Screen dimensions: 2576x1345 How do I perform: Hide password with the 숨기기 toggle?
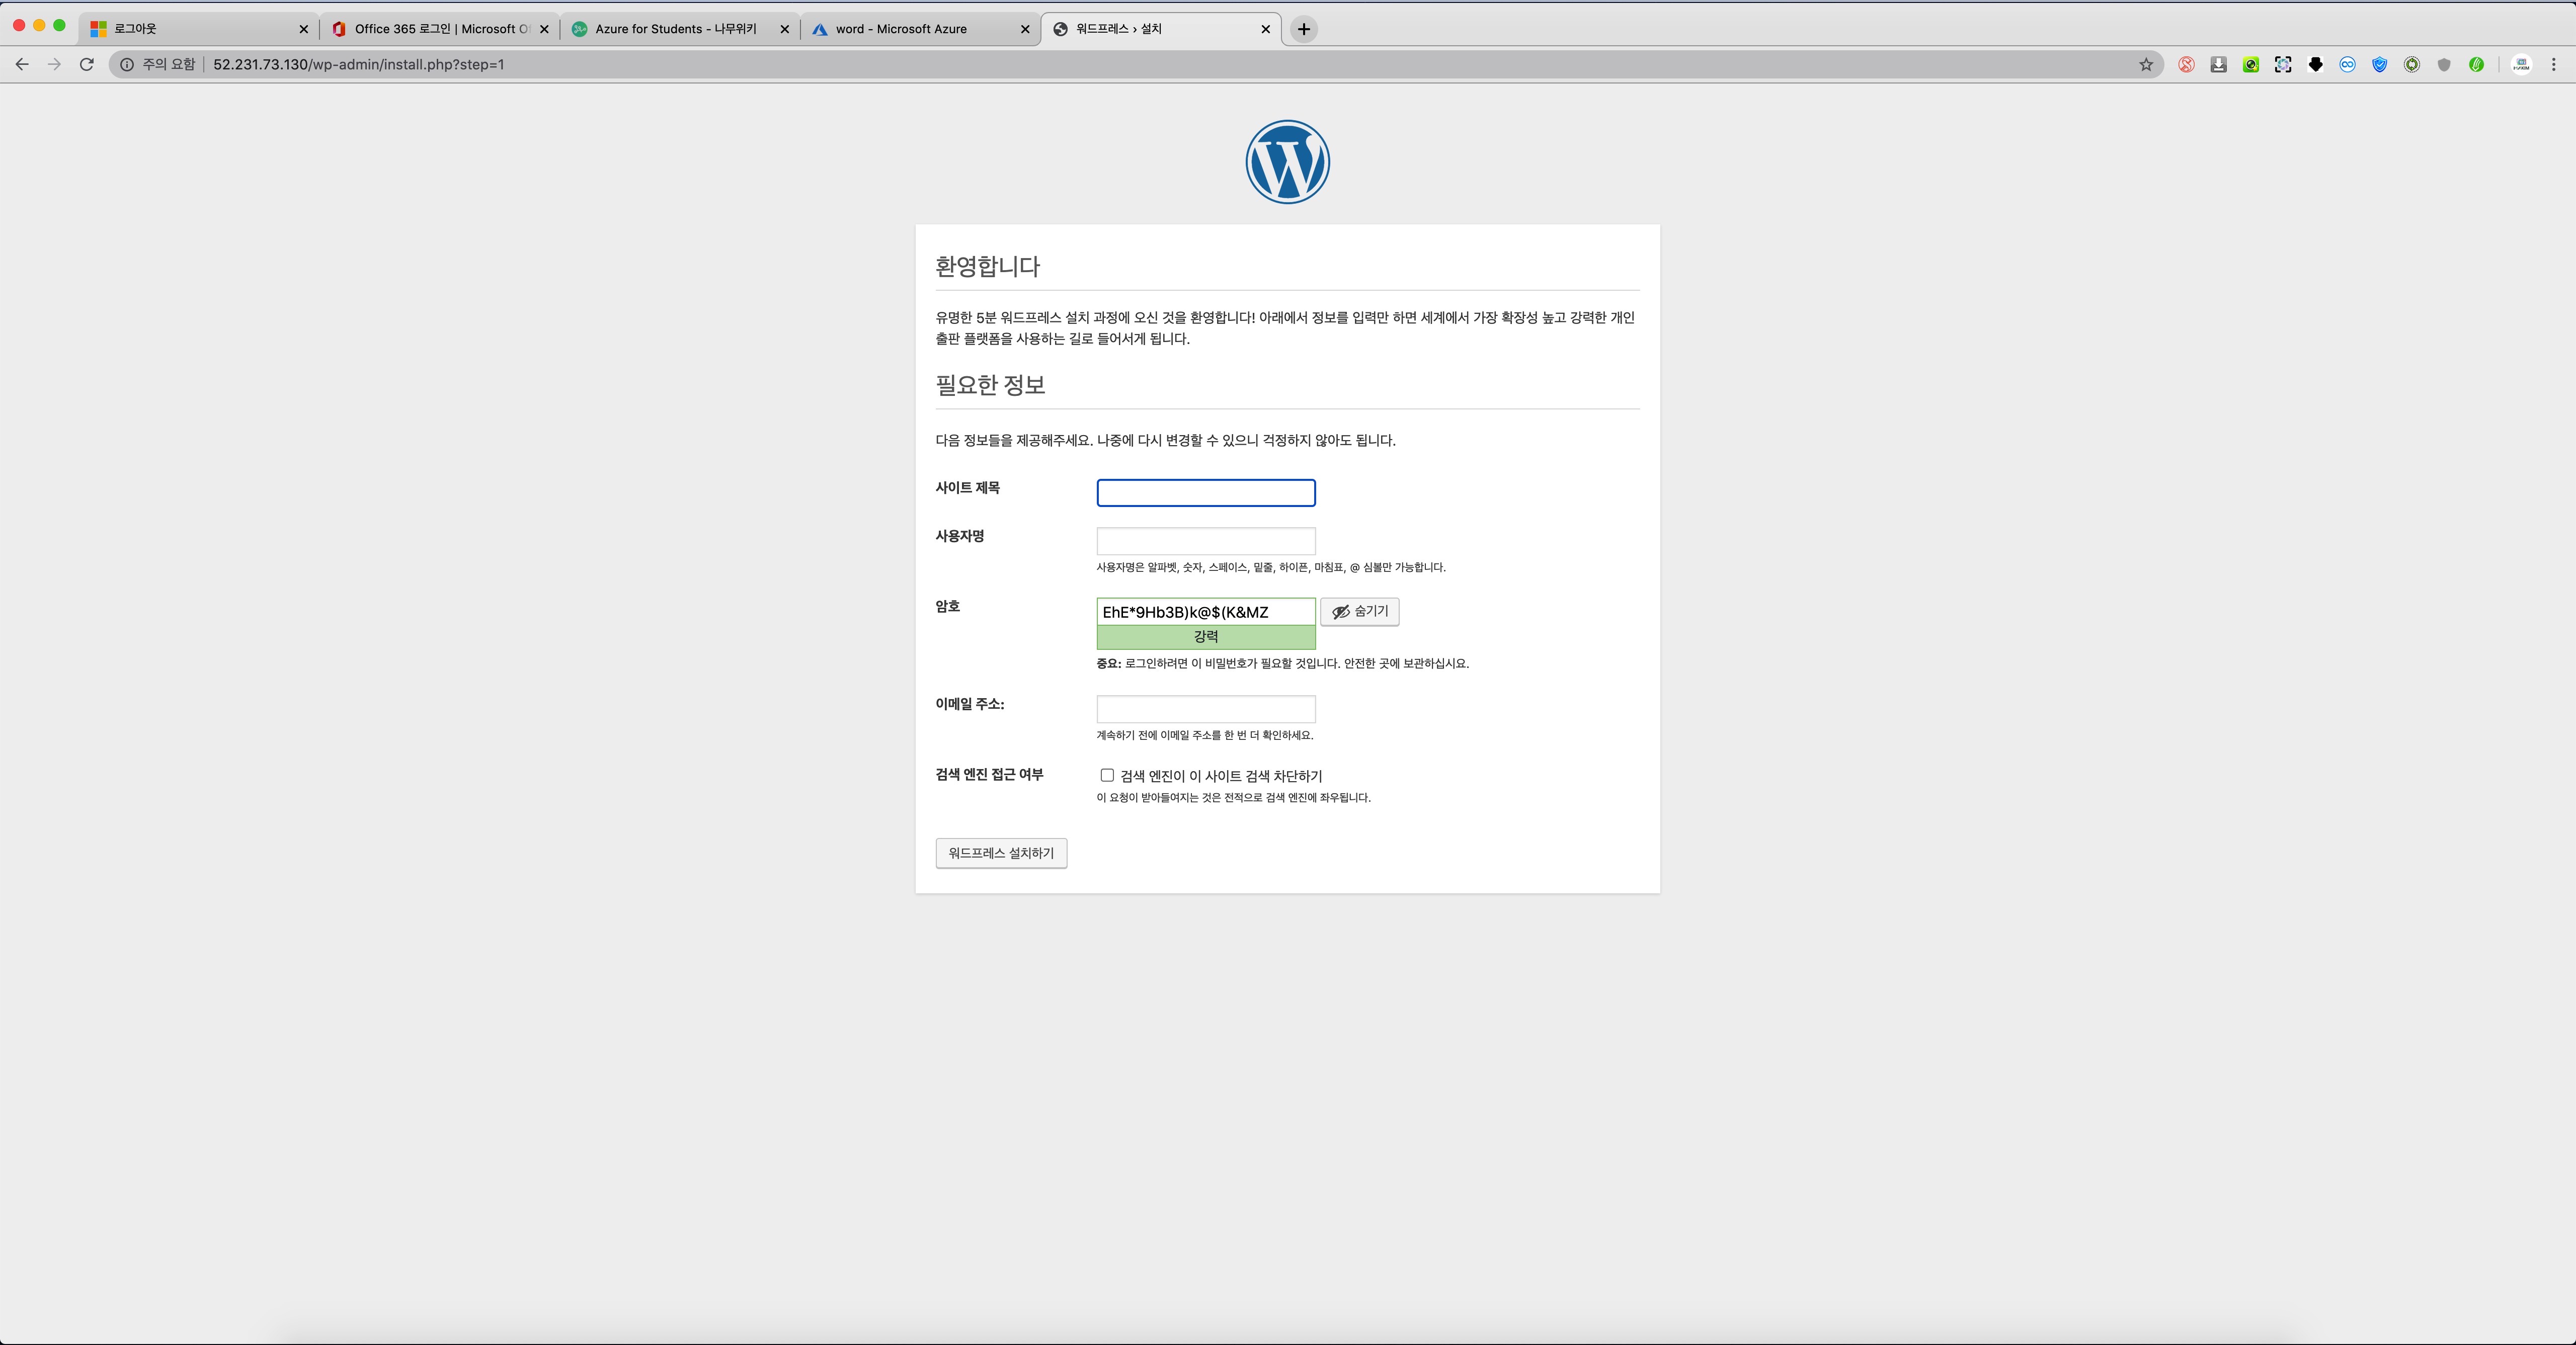tap(1359, 611)
